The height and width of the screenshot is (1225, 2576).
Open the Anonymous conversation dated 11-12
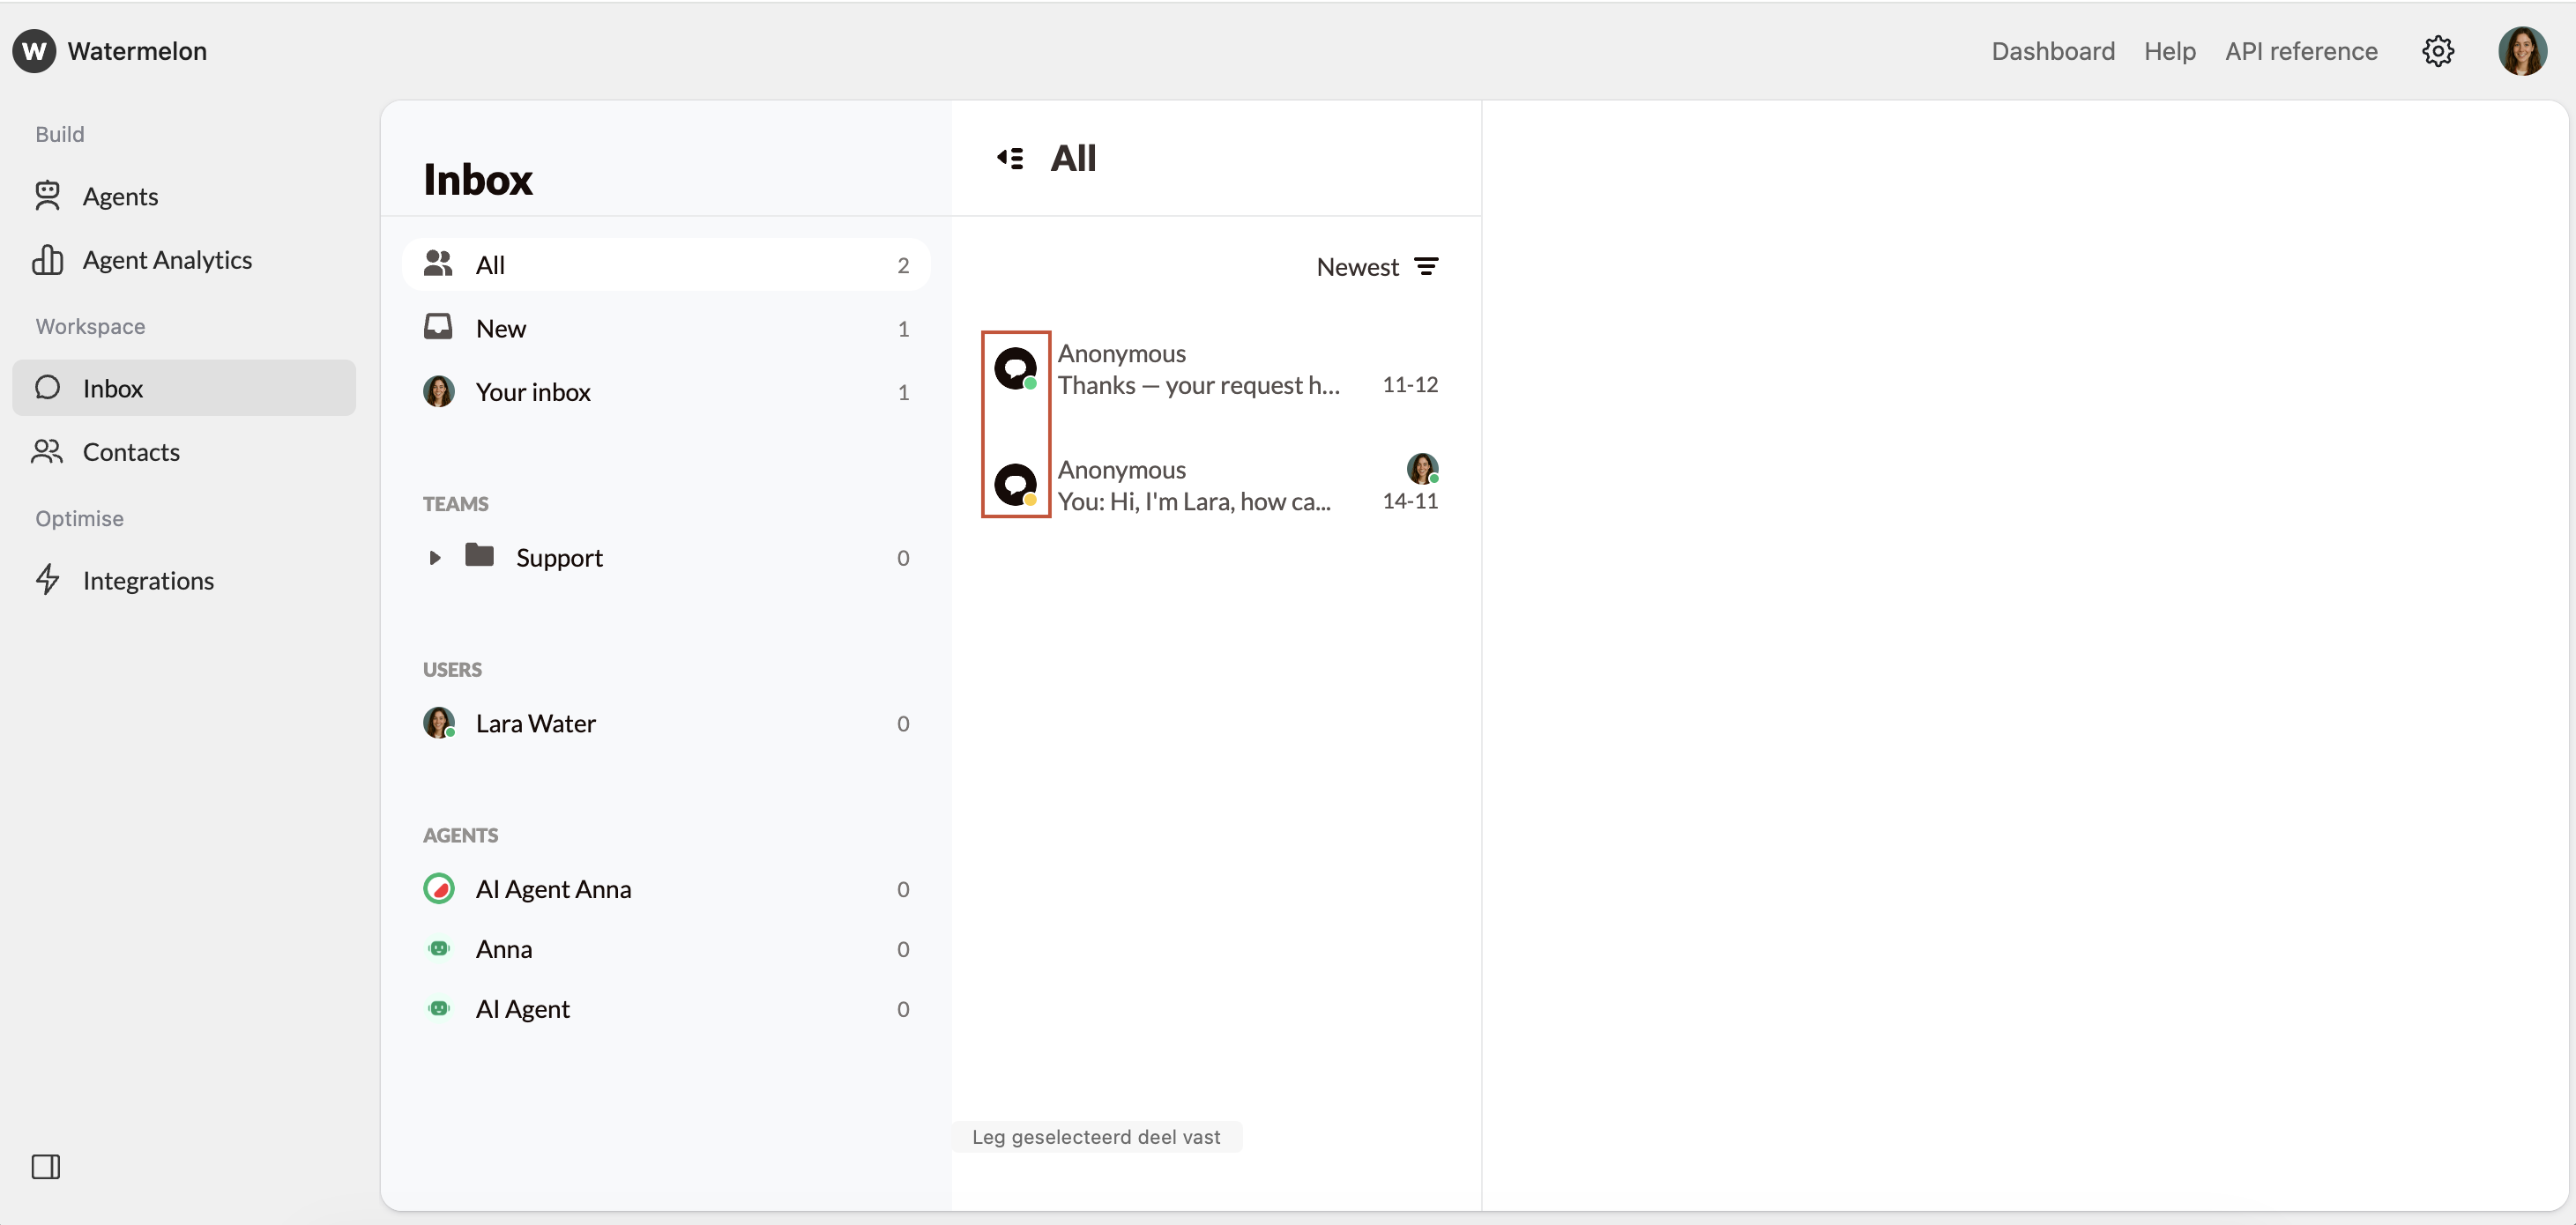(1198, 370)
